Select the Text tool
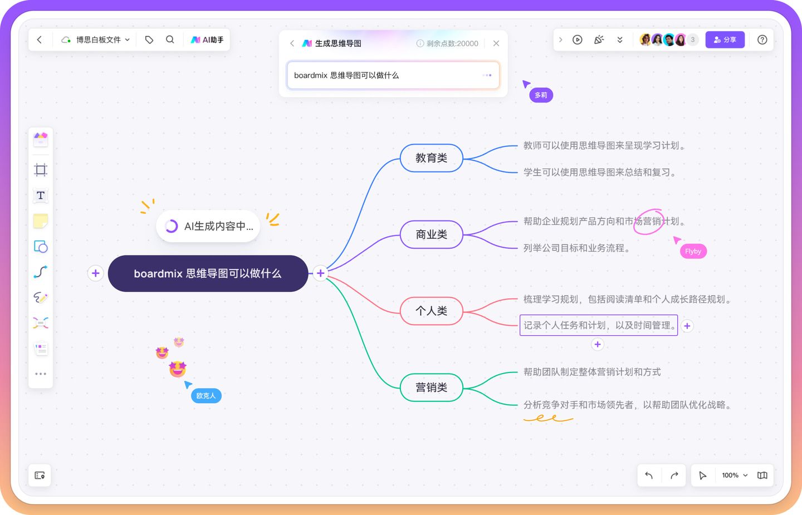802x515 pixels. tap(41, 195)
